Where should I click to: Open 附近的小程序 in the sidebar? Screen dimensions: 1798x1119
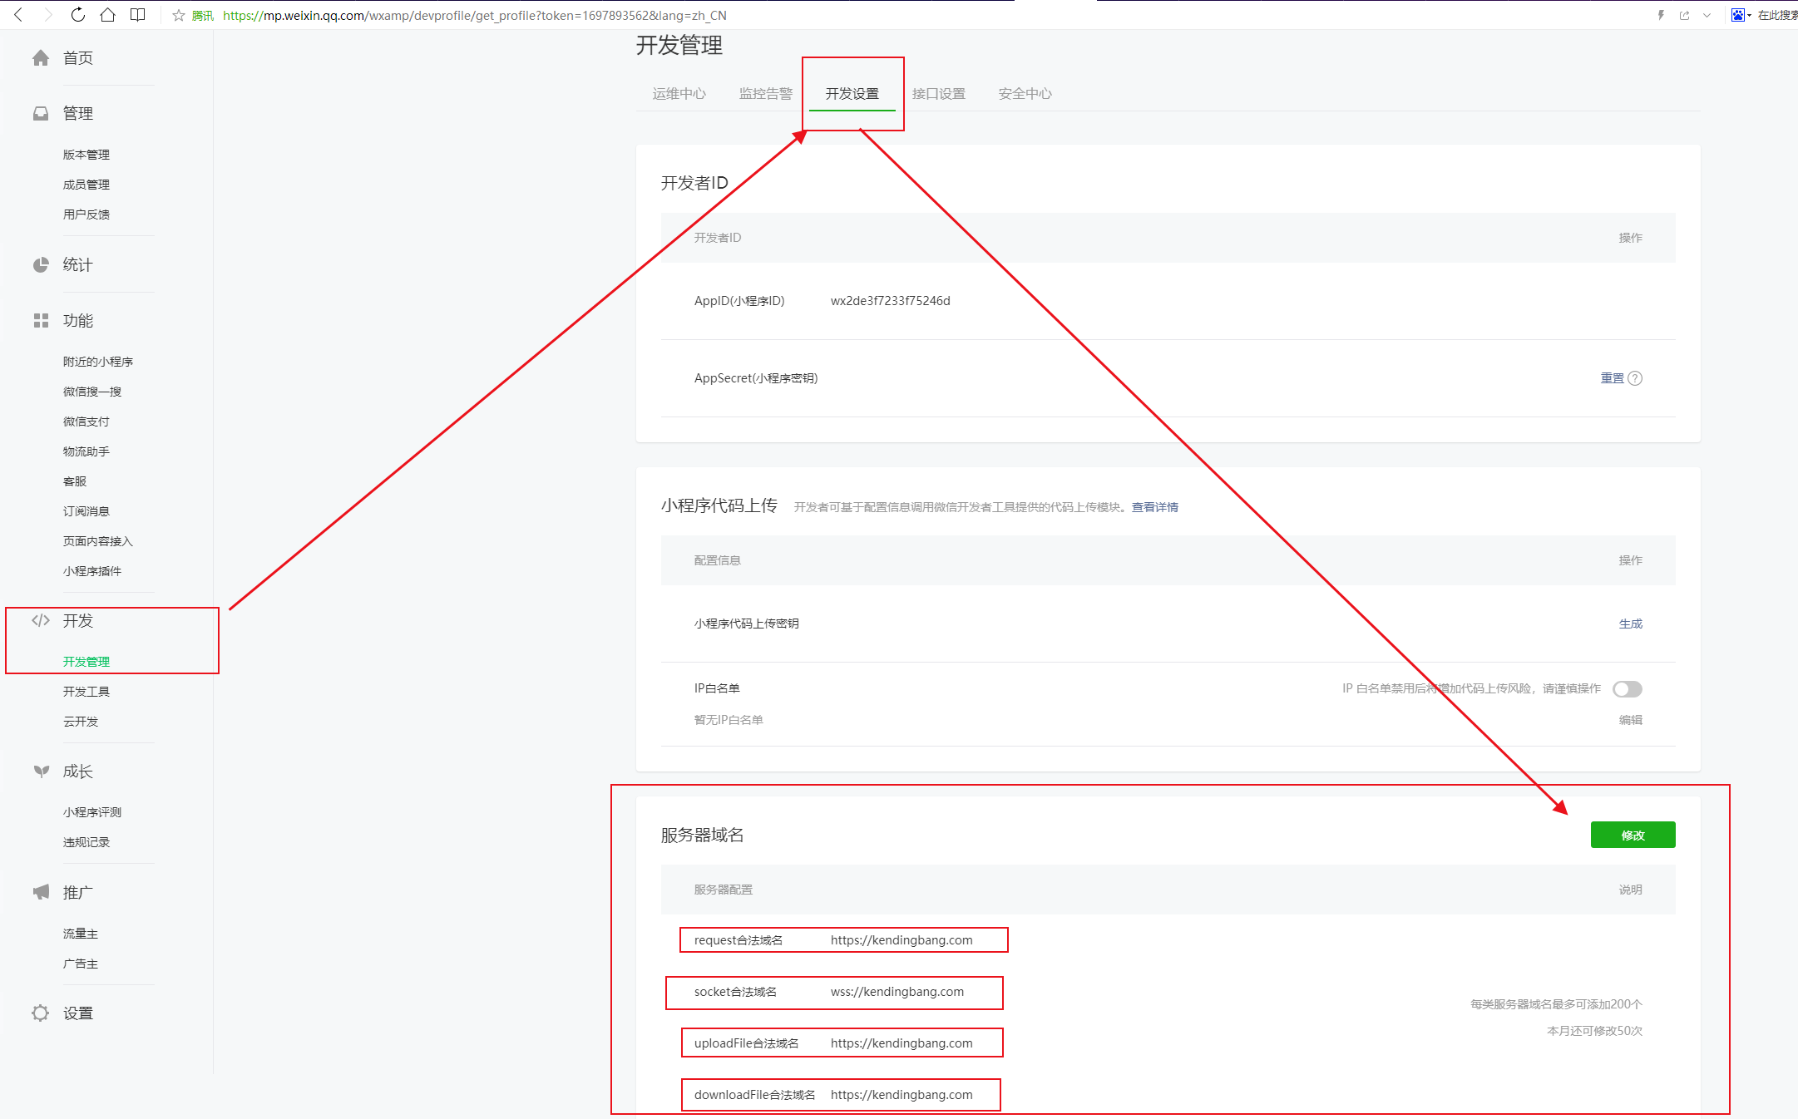click(x=98, y=362)
